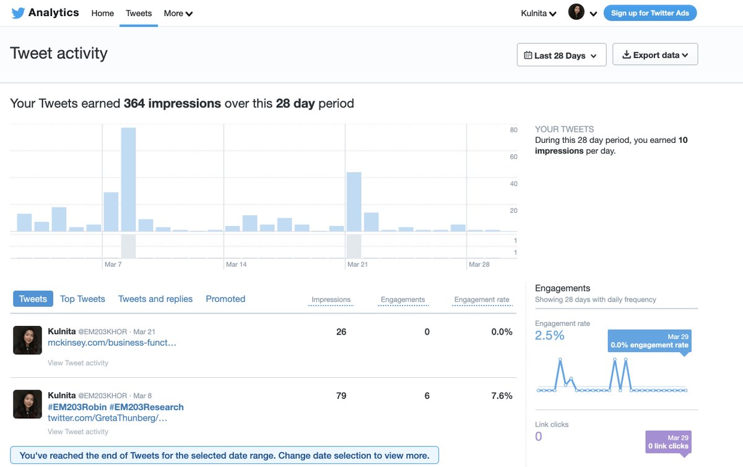The height and width of the screenshot is (467, 743).
Task: Click the Mar 29 engagement rate tooltip
Action: pos(650,341)
